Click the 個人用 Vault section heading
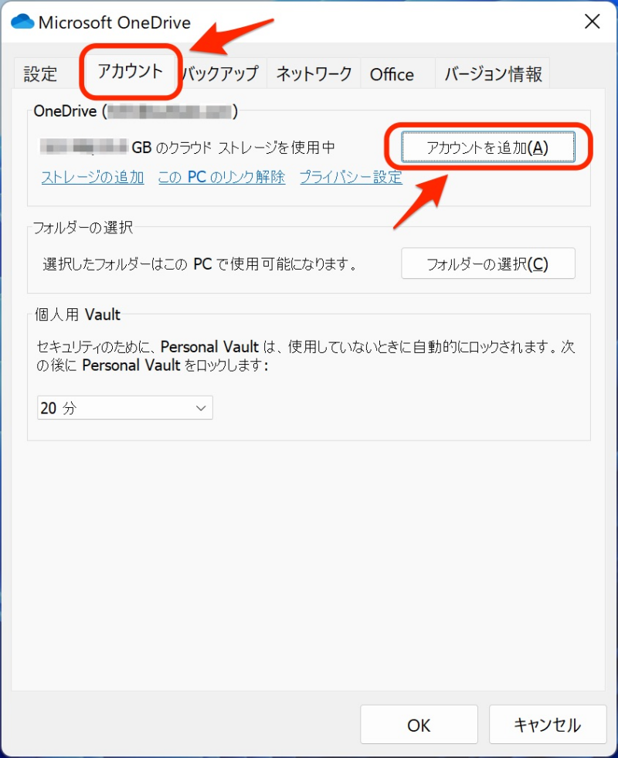The width and height of the screenshot is (618, 758). coord(77,314)
